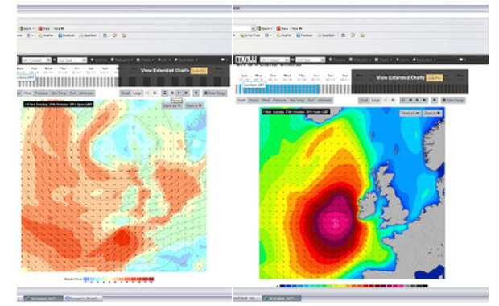The image size is (499, 306).
Task: Select Jetstream chart tab in left window
Action: pyautogui.click(x=86, y=93)
